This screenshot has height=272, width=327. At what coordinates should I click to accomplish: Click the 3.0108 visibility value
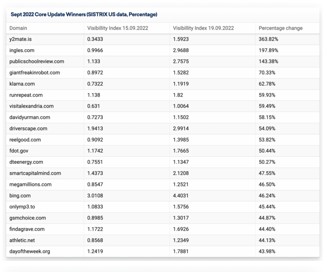95,196
